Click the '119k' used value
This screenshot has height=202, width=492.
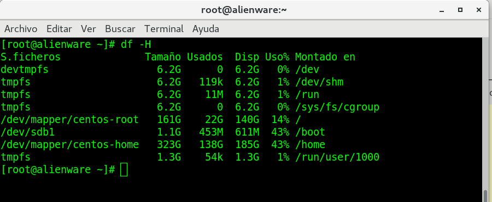pyautogui.click(x=211, y=82)
